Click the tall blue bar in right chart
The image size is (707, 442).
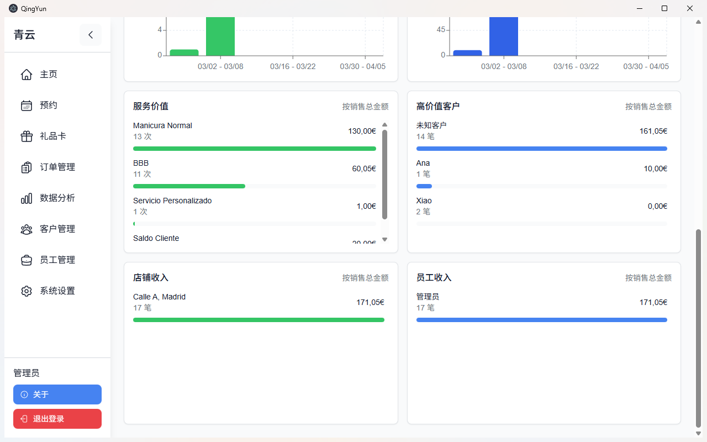tap(504, 36)
